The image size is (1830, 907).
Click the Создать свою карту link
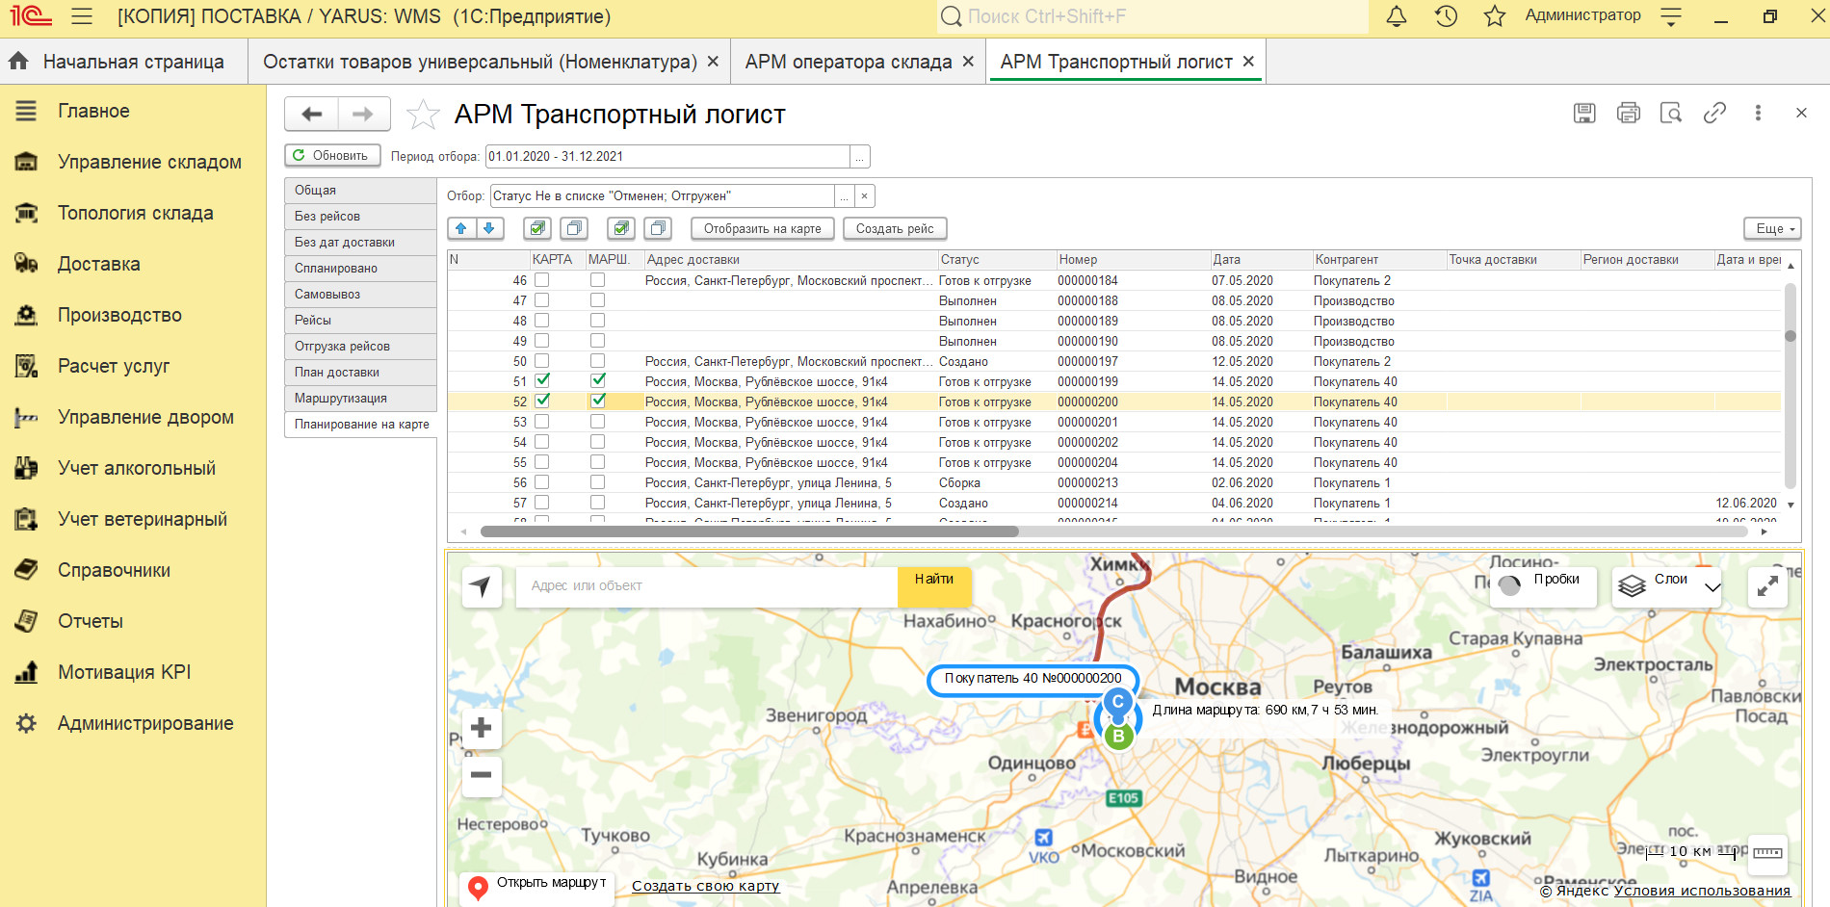(x=705, y=886)
